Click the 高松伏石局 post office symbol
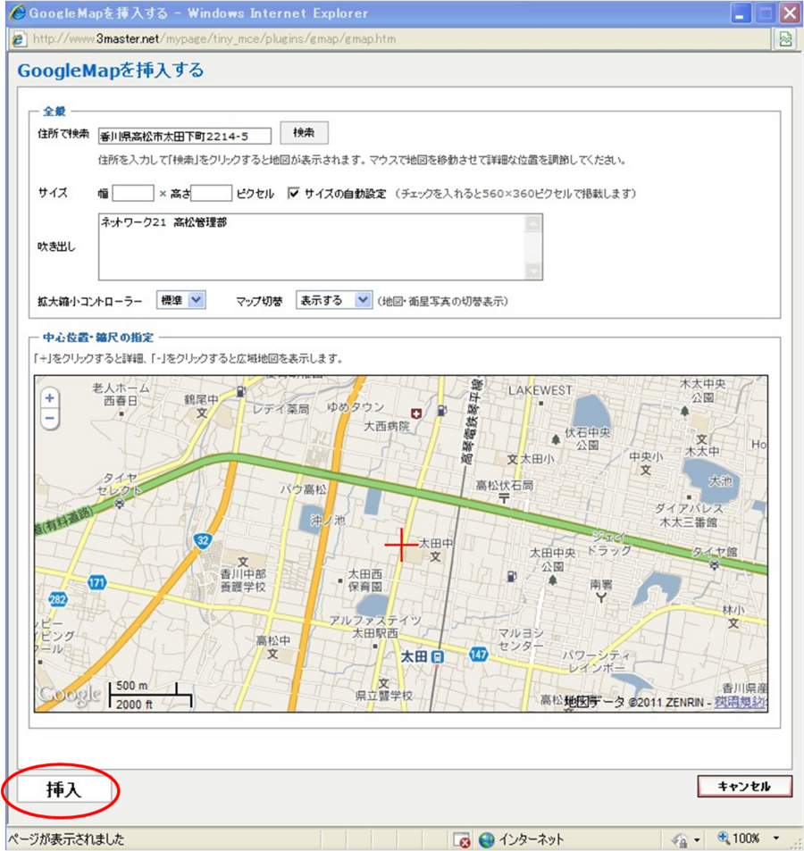The width and height of the screenshot is (804, 851). click(504, 498)
